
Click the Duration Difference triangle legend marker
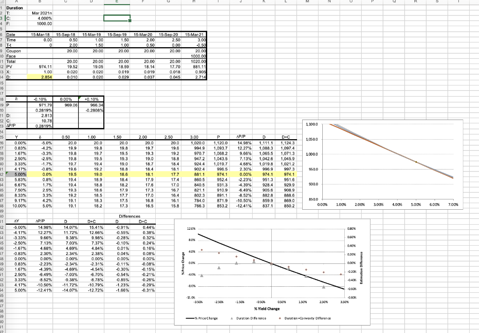point(232,318)
